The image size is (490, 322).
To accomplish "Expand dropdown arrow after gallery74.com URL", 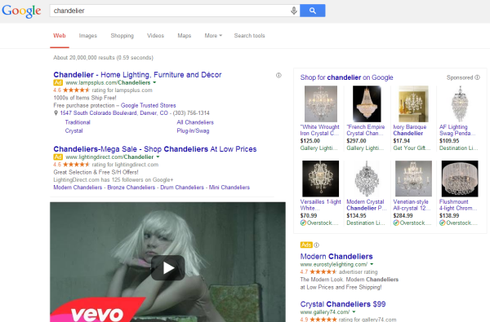I will click(x=354, y=312).
